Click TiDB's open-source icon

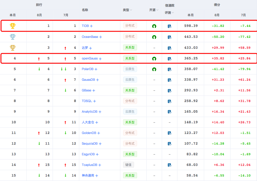(154, 26)
